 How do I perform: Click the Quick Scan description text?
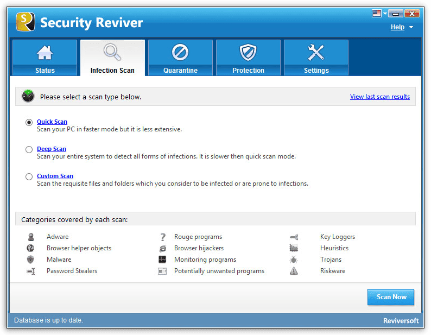(x=109, y=129)
